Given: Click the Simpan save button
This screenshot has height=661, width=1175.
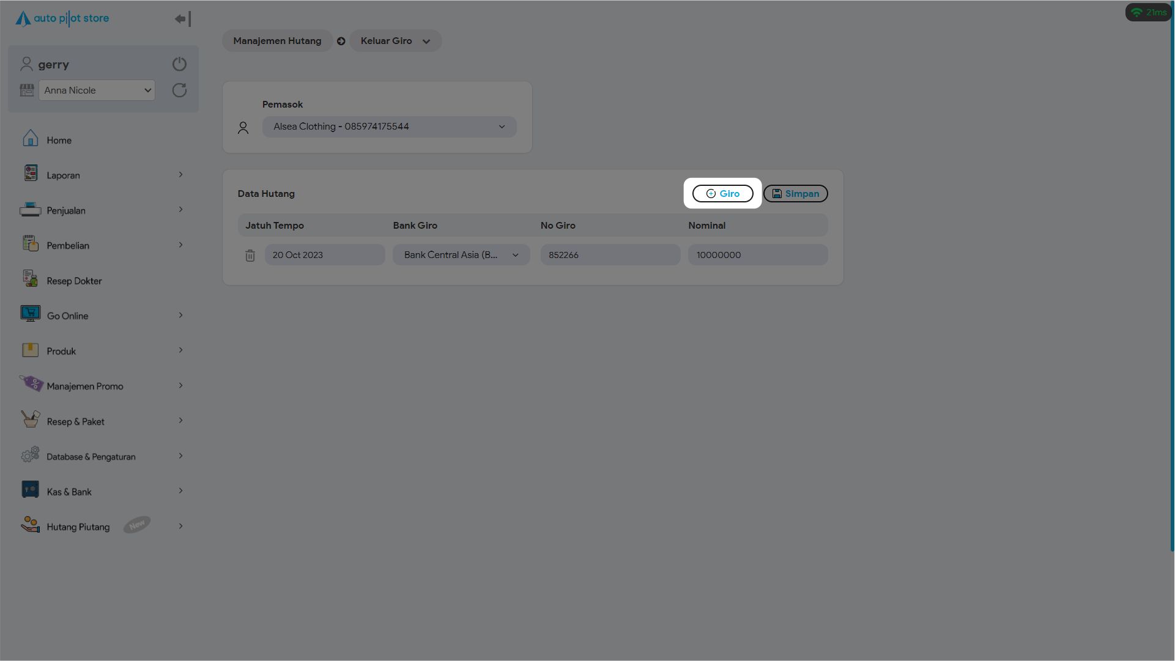Looking at the screenshot, I should (x=795, y=194).
